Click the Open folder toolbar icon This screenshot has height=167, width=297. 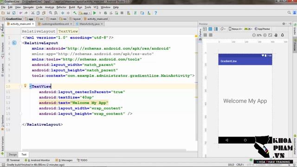coord(3,13)
